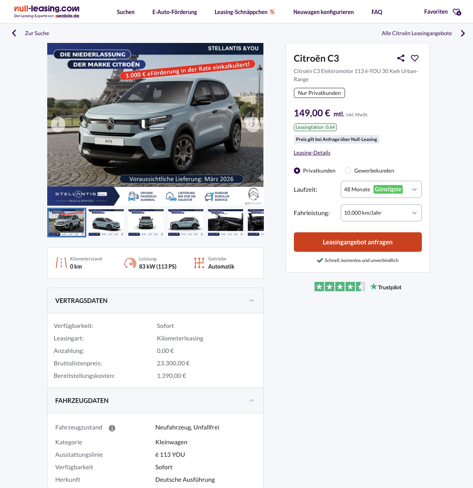The height and width of the screenshot is (488, 473).
Task: Select the Gewerbekunden radio button
Action: 348,171
